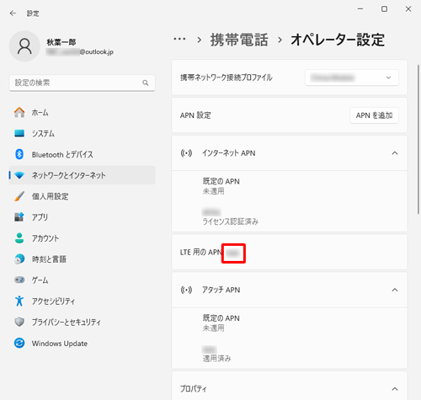Open システム settings category
The height and width of the screenshot is (400, 421).
pos(83,133)
